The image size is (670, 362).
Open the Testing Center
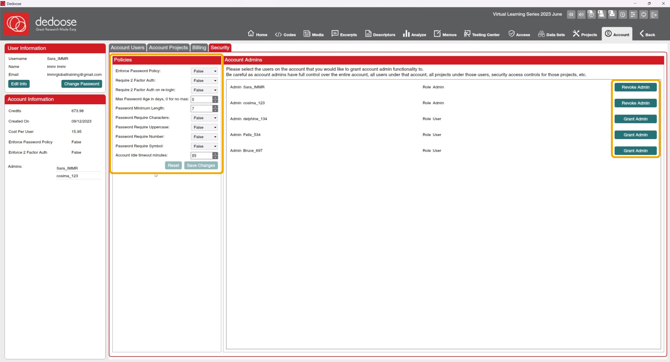point(482,34)
